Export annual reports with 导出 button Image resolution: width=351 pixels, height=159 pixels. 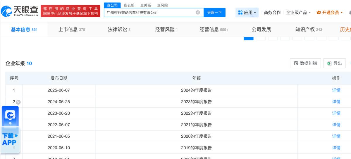(334, 63)
